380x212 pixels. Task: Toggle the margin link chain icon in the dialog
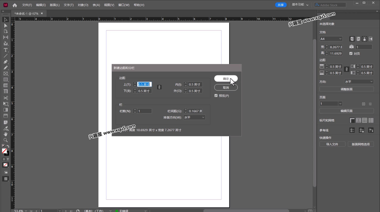(x=159, y=87)
